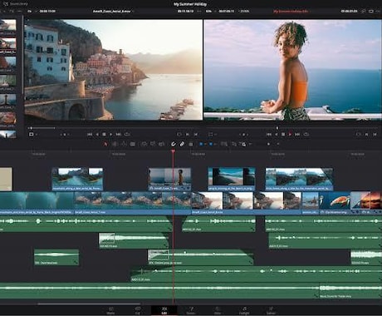This screenshot has width=382, height=316.
Task: Open the Sound Library panel
Action: (x=16, y=4)
